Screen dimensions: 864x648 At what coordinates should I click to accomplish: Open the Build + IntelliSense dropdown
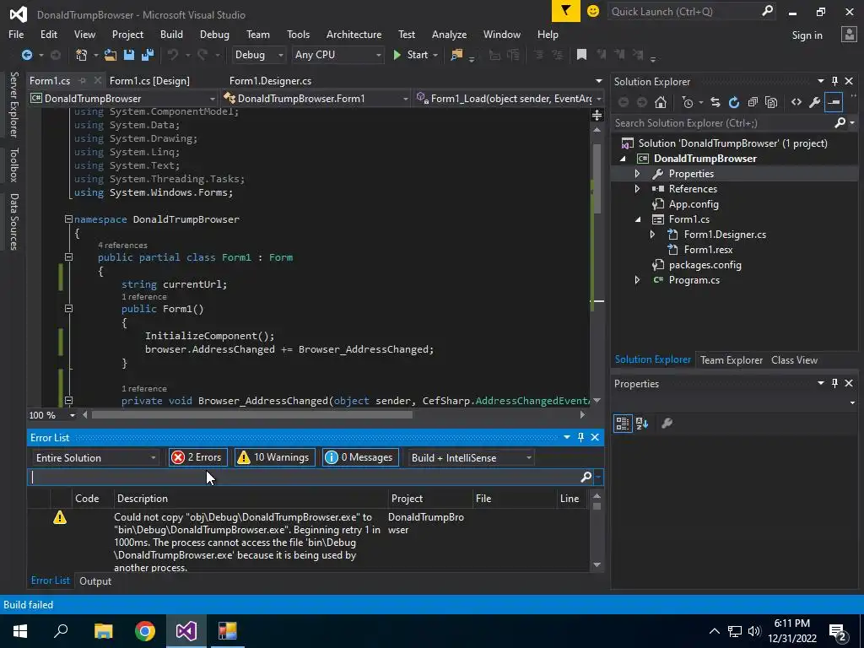[472, 458]
